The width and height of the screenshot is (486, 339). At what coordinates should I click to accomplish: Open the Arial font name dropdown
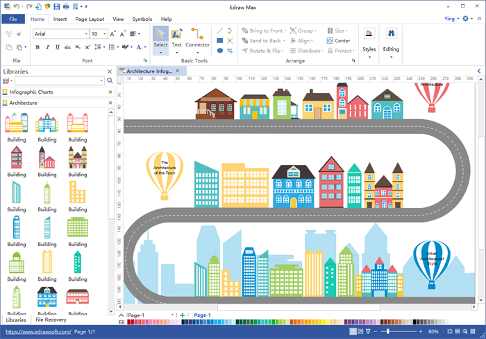[85, 33]
